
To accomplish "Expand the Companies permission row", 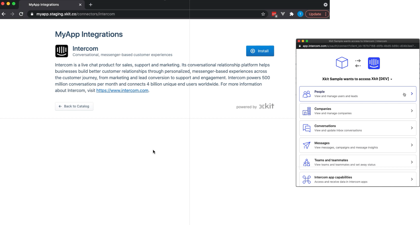I will (x=358, y=111).
